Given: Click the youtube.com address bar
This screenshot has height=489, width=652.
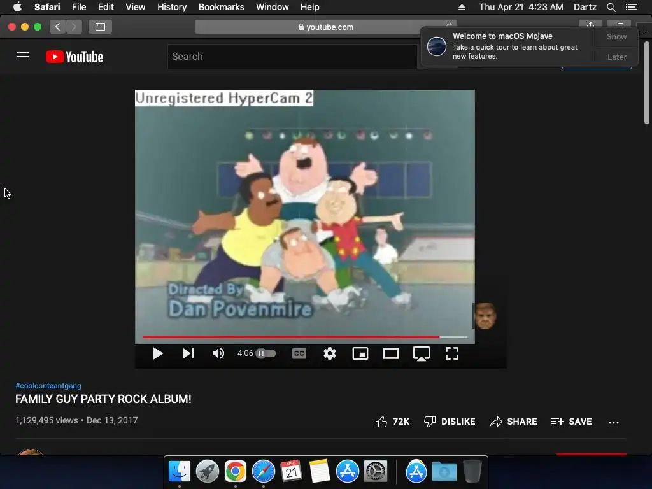Looking at the screenshot, I should tap(325, 27).
